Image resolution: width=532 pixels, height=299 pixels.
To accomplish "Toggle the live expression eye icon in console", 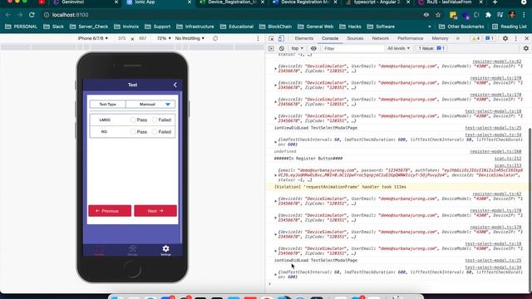I will (313, 48).
